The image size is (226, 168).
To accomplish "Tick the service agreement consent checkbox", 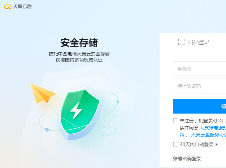I will click(176, 121).
